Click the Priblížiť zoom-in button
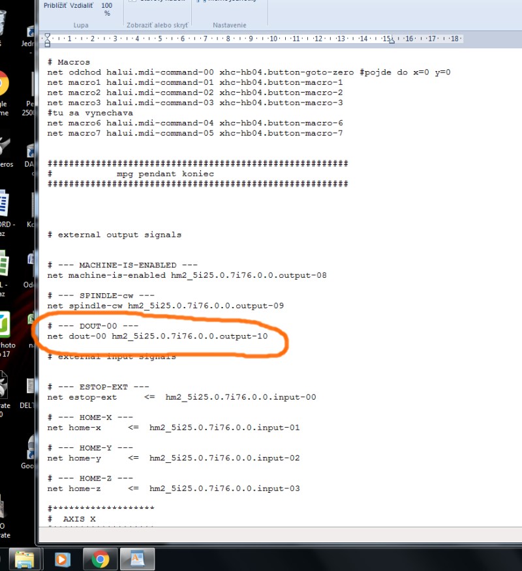The image size is (522, 571). pos(54,5)
